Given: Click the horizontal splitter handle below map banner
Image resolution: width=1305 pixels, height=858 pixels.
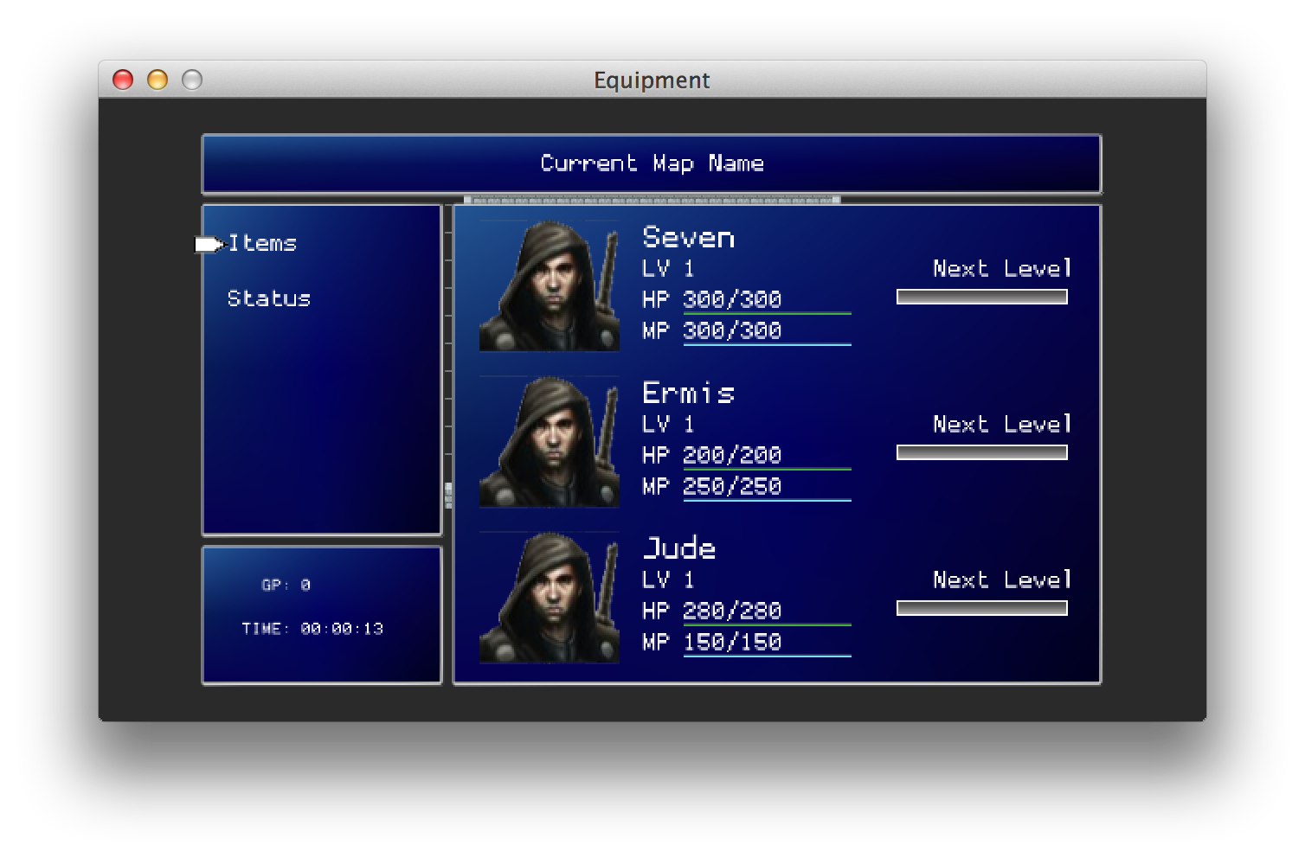Looking at the screenshot, I should point(652,200).
